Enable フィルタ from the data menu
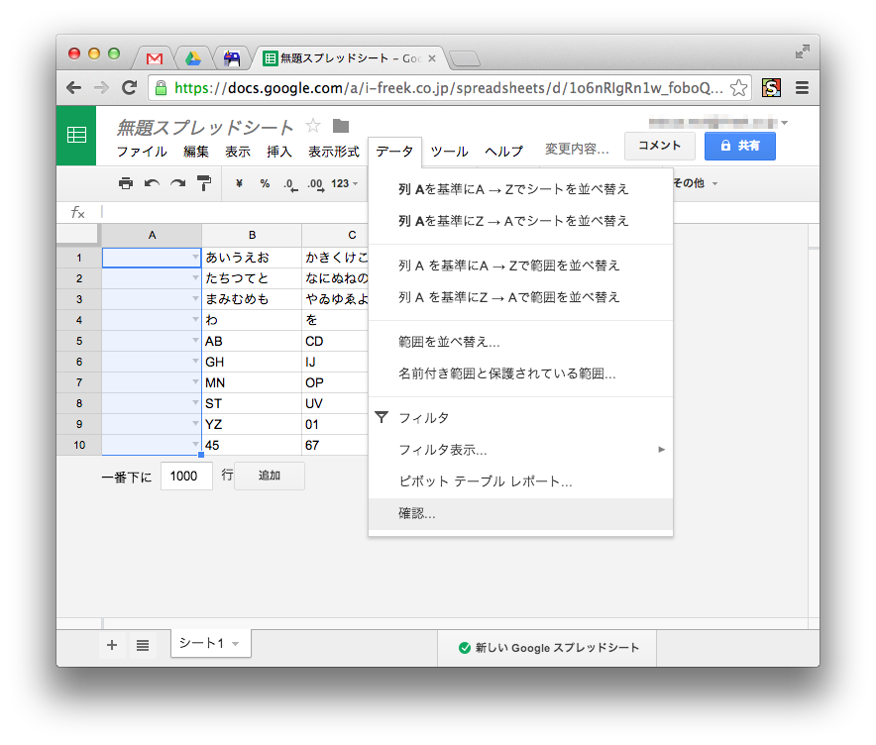Viewport: 876px width, 745px height. (x=424, y=417)
